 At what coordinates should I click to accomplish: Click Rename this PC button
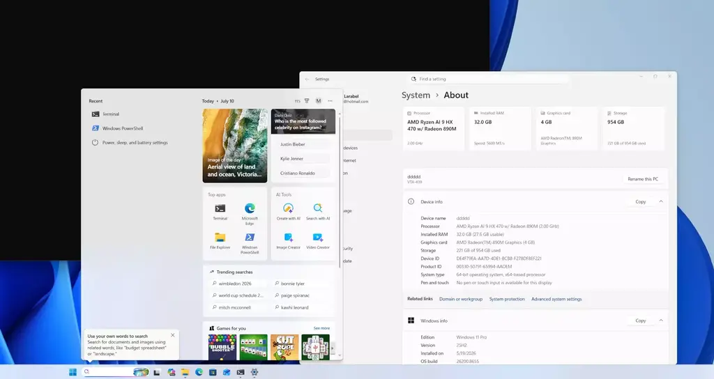pos(642,179)
